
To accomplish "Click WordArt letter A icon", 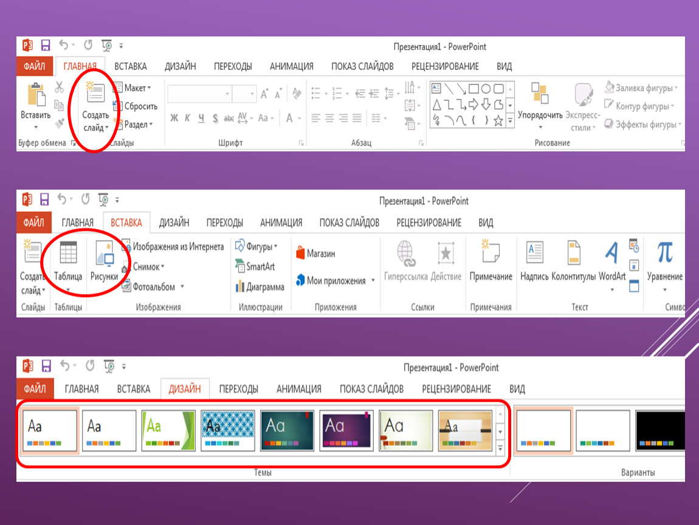I will click(612, 253).
